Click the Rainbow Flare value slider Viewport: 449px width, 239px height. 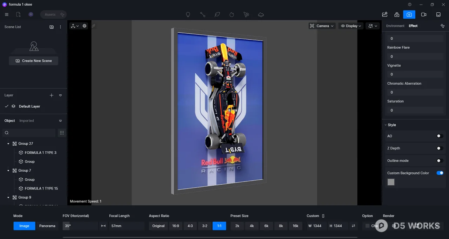tap(415, 57)
